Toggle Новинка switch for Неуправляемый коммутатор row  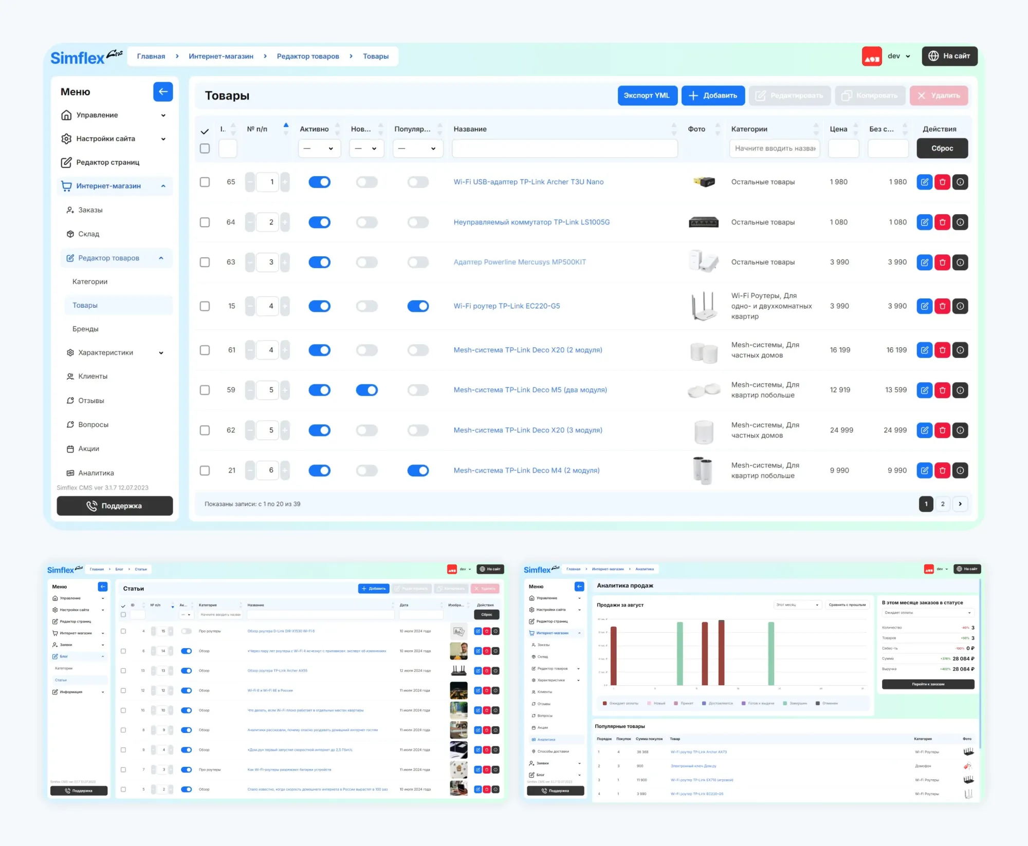click(366, 222)
